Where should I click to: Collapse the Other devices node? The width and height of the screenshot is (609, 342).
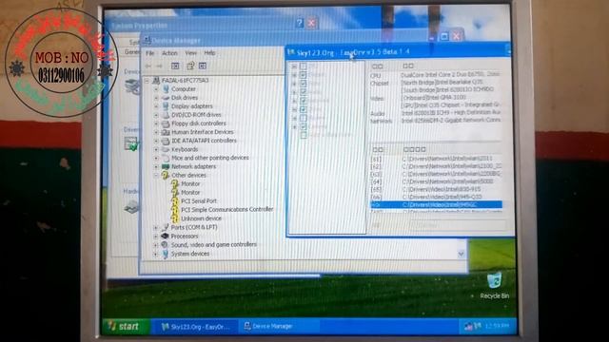coord(156,175)
